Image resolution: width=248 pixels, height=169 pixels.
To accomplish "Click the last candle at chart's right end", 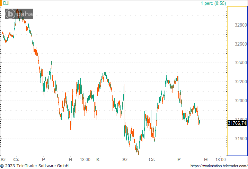I will 199,122.
